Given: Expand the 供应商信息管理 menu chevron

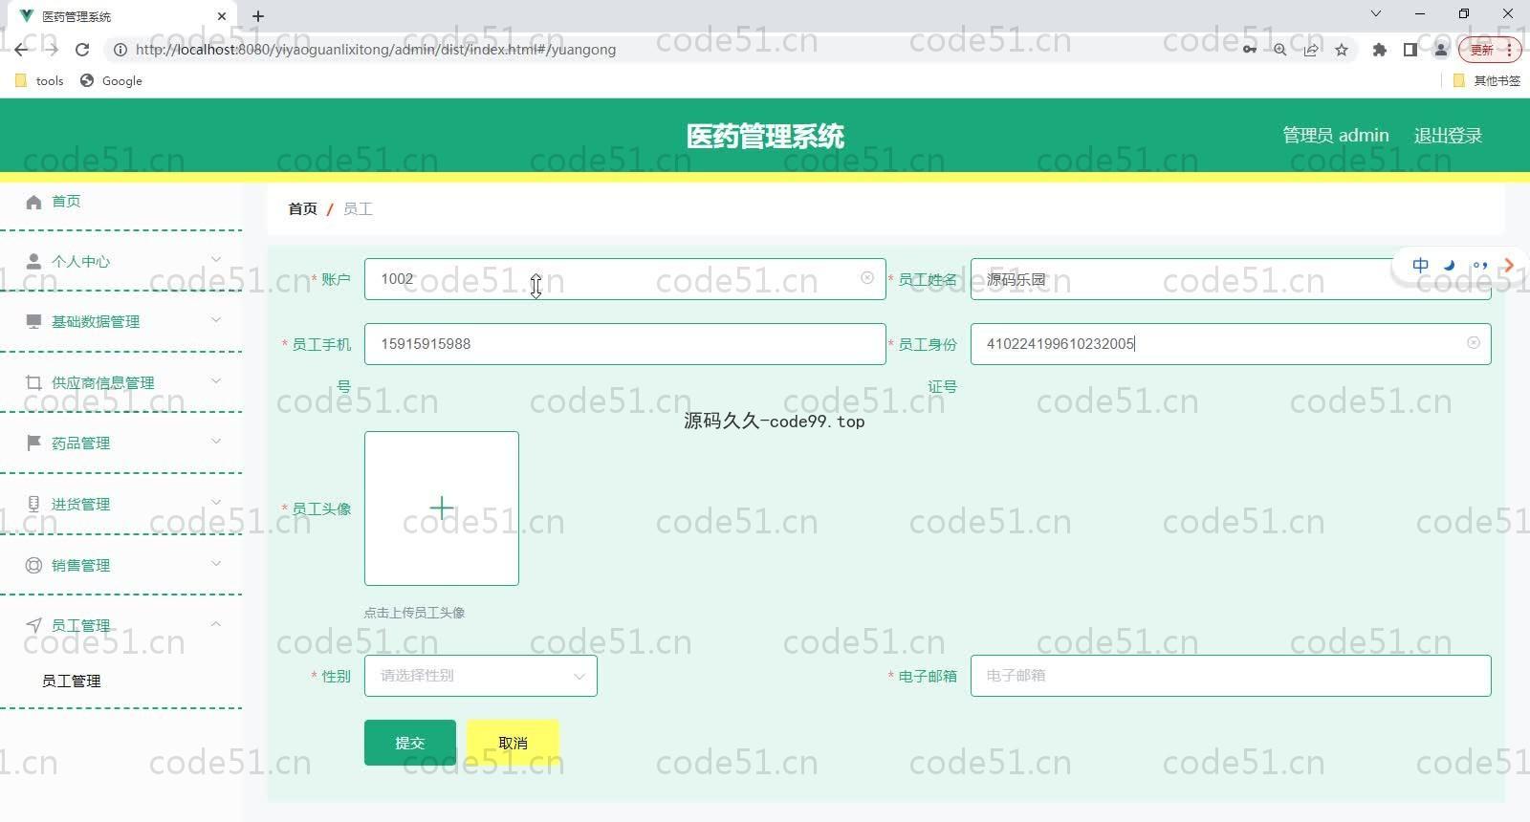Looking at the screenshot, I should point(216,380).
